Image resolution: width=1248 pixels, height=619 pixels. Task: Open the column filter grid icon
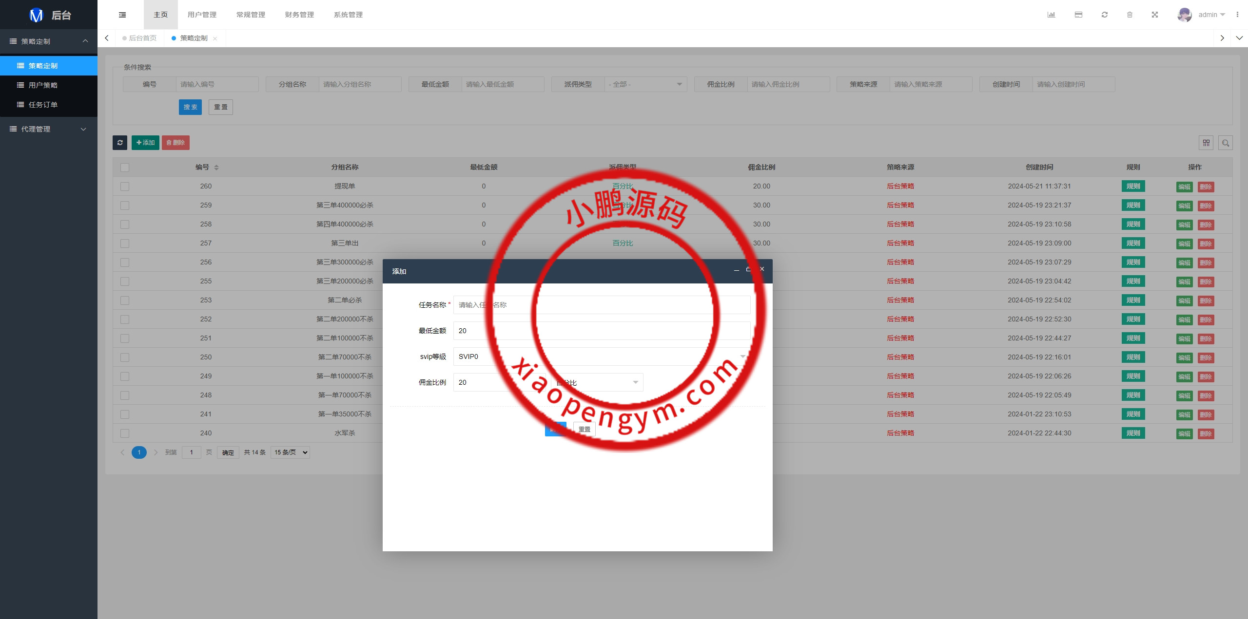[1206, 143]
